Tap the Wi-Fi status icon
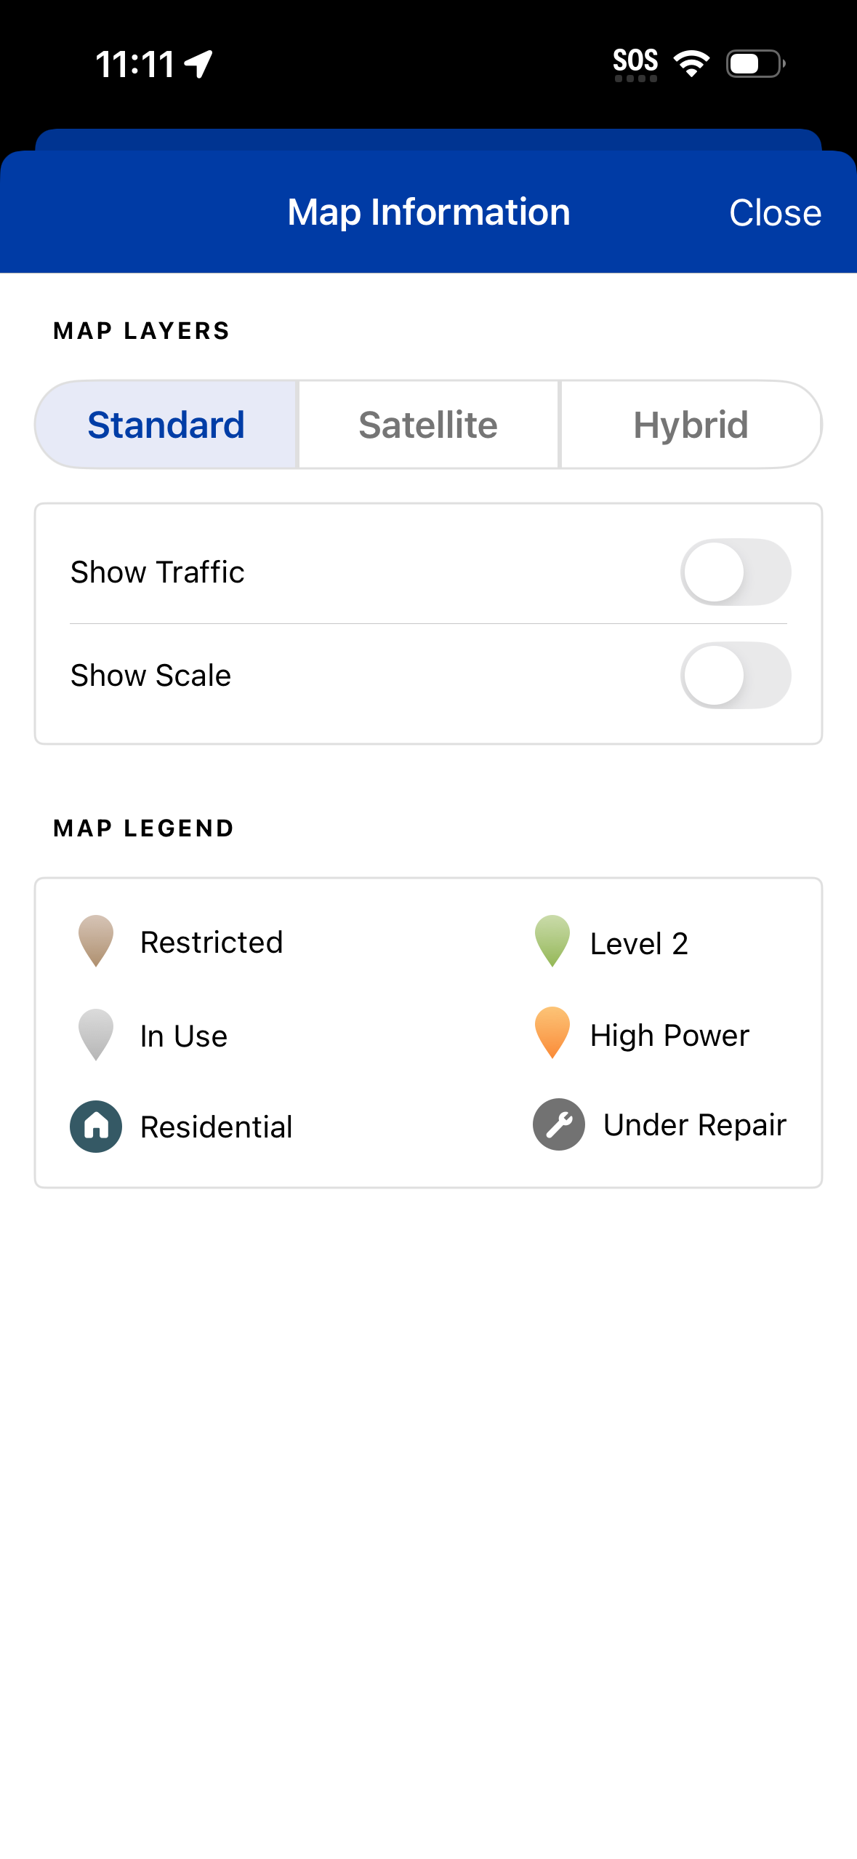The image size is (857, 1859). click(691, 64)
